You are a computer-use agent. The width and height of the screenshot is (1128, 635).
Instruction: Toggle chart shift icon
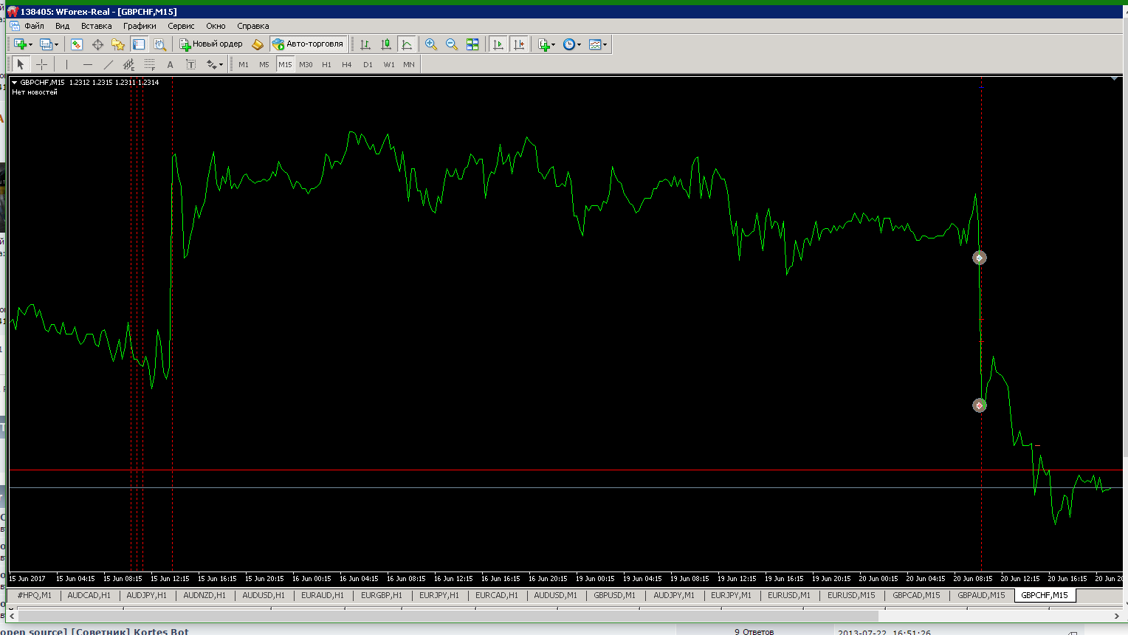pyautogui.click(x=519, y=44)
